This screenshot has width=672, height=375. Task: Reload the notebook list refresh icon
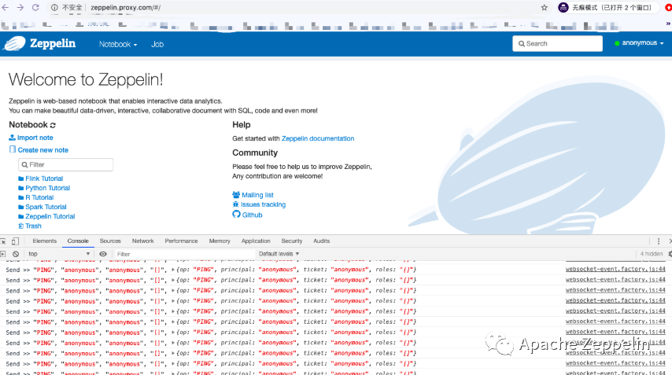(53, 125)
